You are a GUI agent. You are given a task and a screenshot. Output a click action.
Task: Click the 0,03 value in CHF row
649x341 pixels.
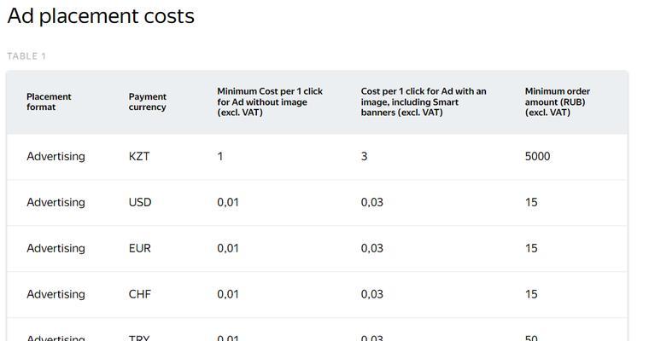click(x=372, y=294)
